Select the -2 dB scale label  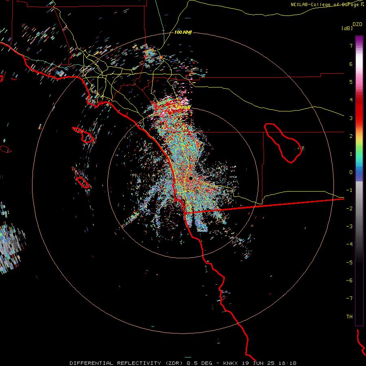pos(349,209)
